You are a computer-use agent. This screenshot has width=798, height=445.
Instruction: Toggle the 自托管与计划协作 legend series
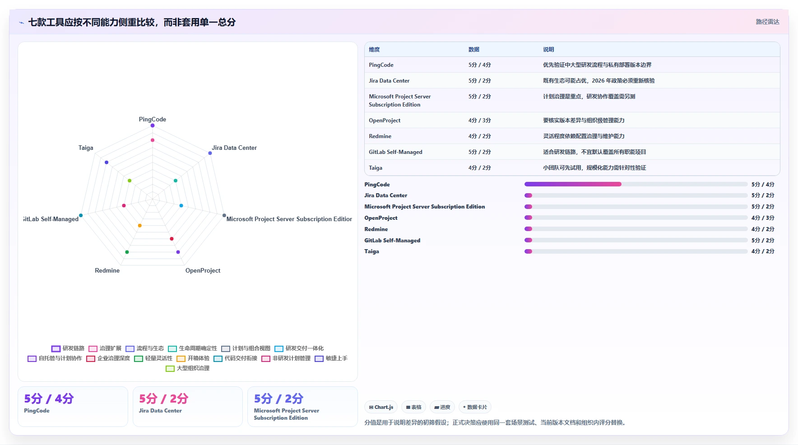(x=55, y=358)
